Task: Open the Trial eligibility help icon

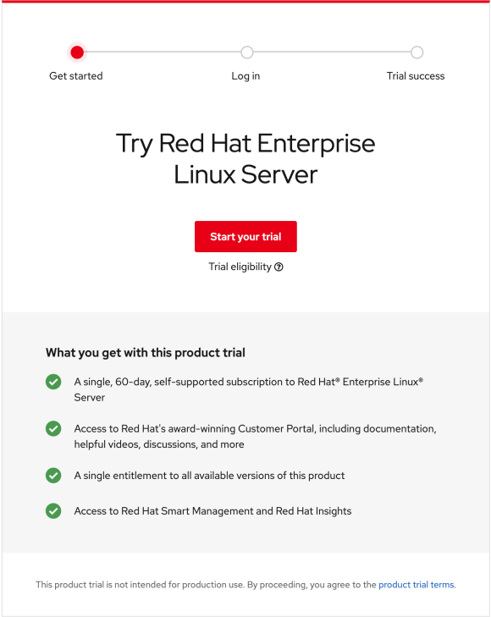Action: click(x=279, y=267)
